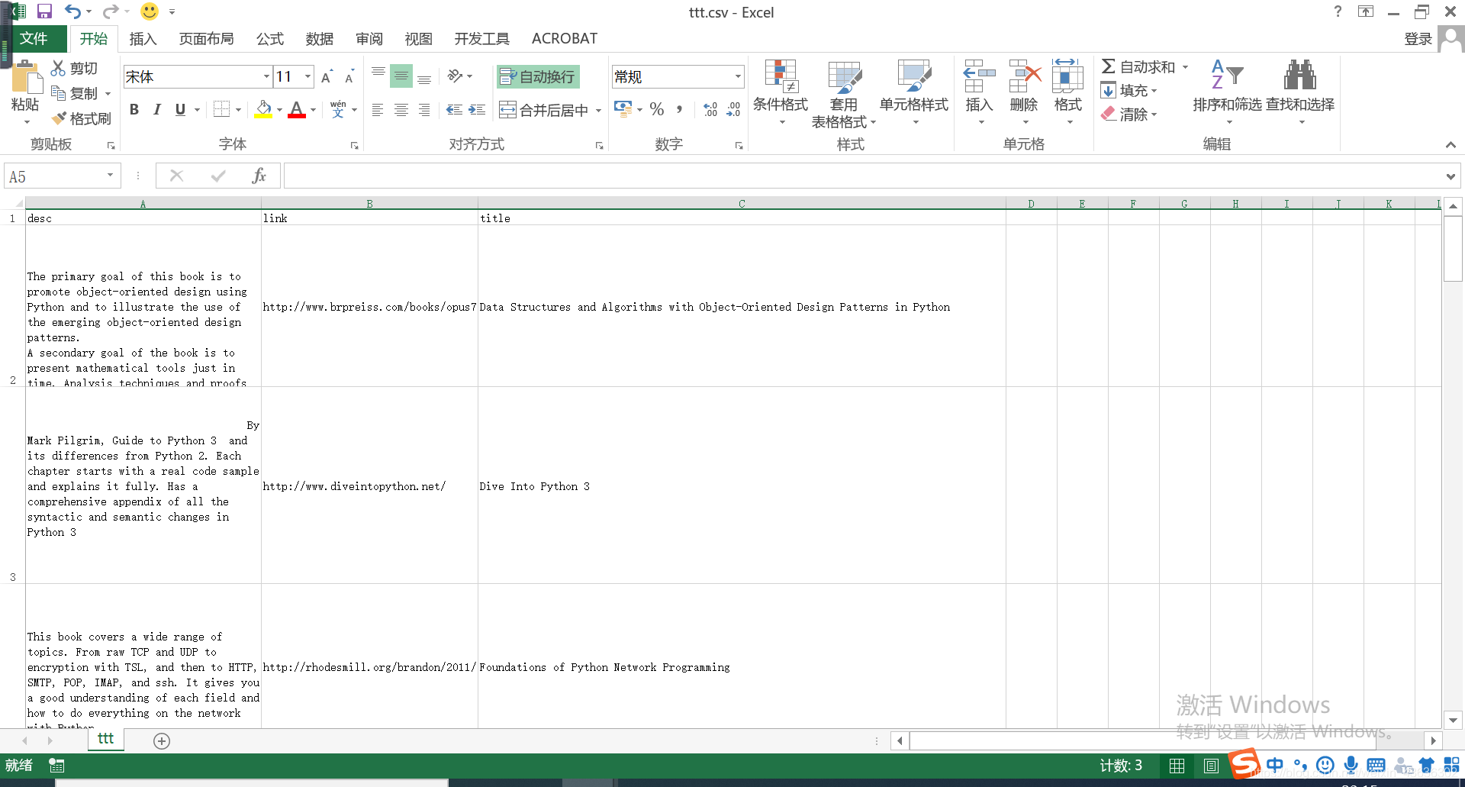This screenshot has width=1465, height=787.
Task: Select the ttt sheet tab
Action: tap(105, 739)
